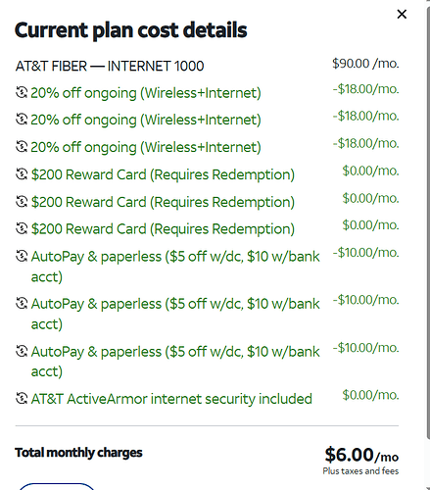
Task: Click recurring icon beside first AutoPay & paperless
Action: click(22, 256)
